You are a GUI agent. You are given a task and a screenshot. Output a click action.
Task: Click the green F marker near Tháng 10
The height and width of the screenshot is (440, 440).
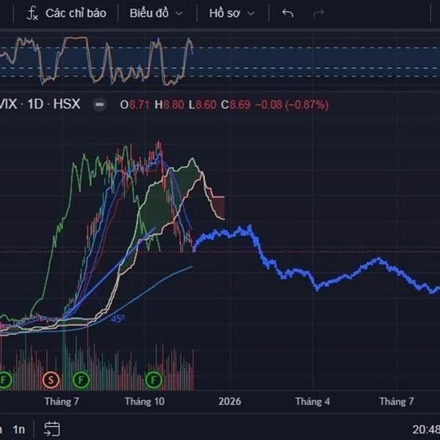pyautogui.click(x=153, y=380)
